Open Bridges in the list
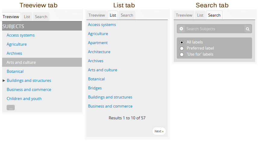Image resolution: width=259 pixels, height=142 pixels. pos(95,88)
